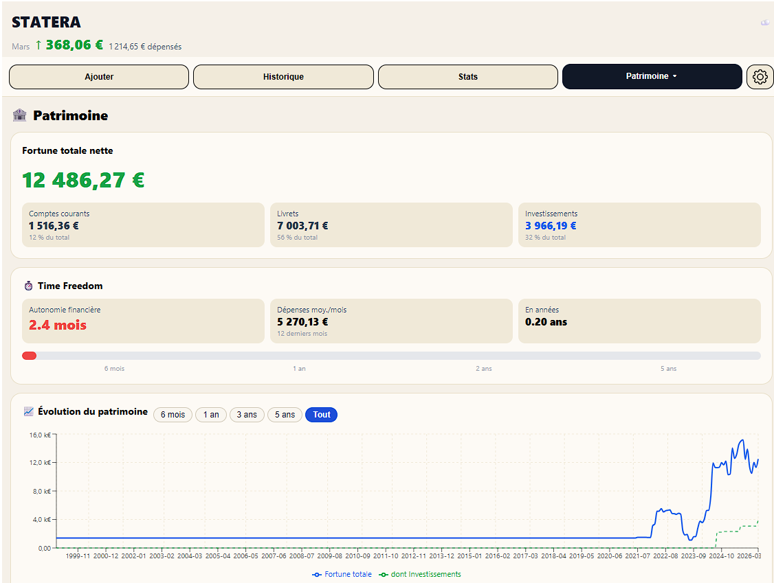Click the Dépenses moy./mois card
Viewport: 774px width, 583px height.
coord(391,321)
